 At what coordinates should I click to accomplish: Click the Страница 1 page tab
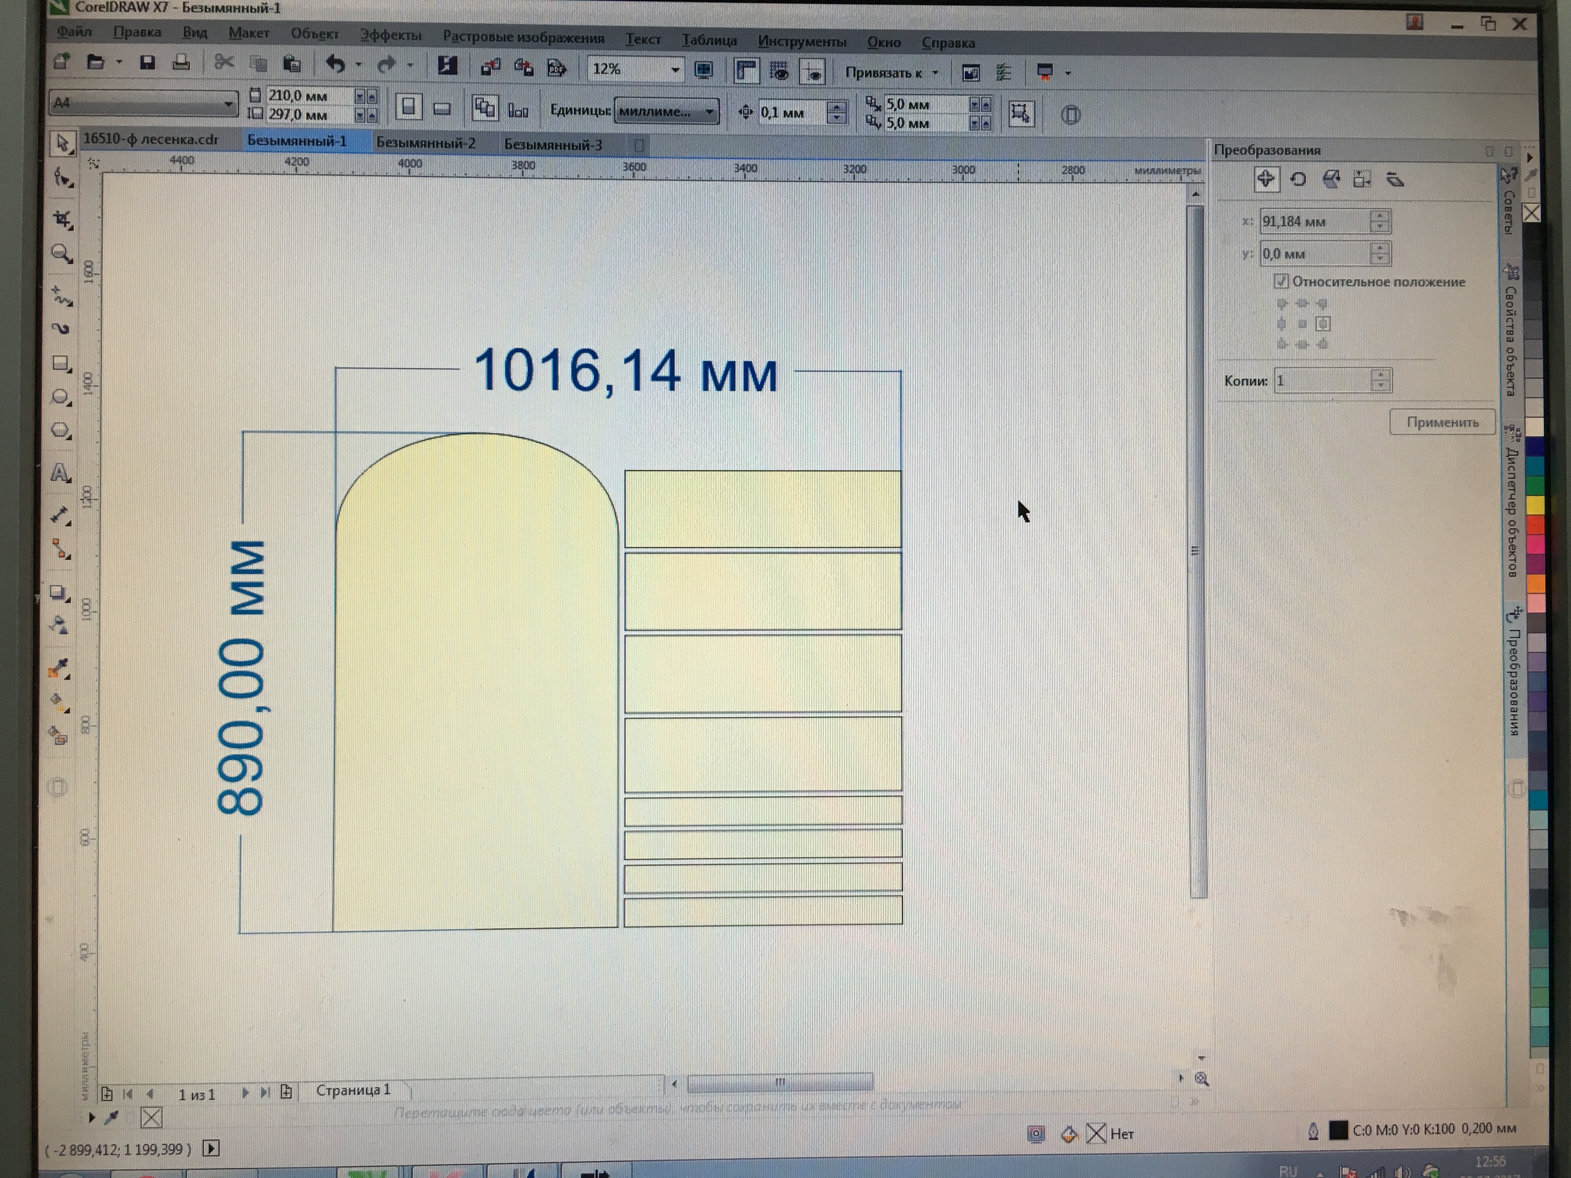click(353, 1090)
